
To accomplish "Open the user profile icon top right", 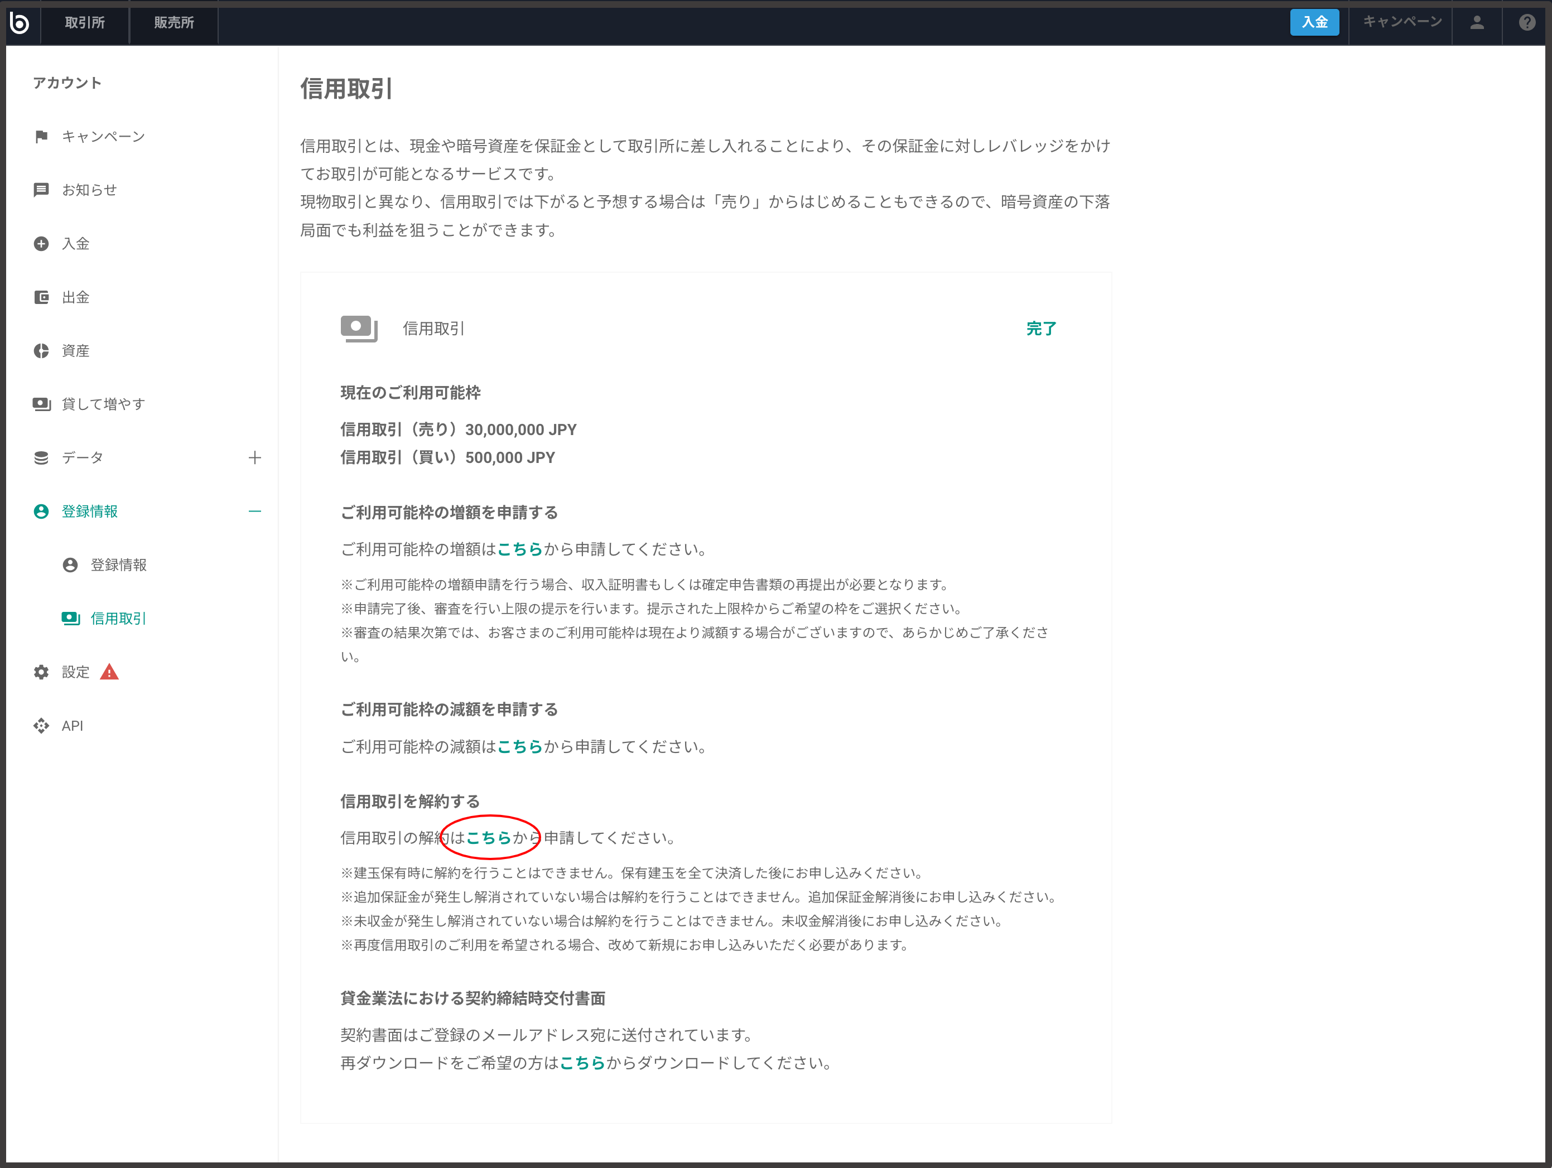I will point(1477,22).
